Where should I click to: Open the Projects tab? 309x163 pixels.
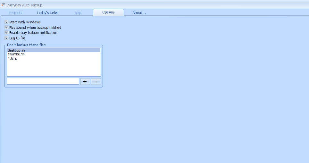[x=16, y=13]
